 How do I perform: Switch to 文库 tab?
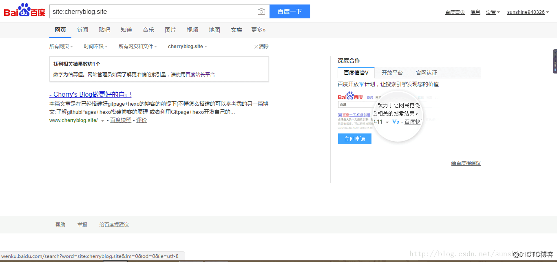tap(237, 30)
